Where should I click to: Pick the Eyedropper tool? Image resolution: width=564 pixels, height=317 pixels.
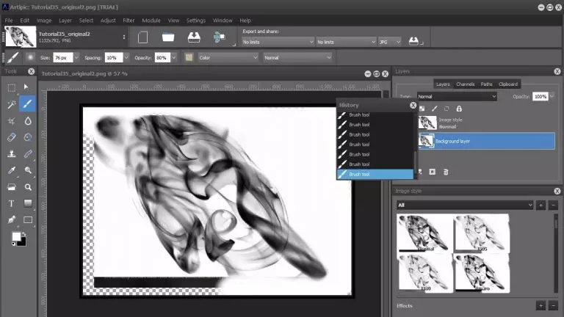pyautogui.click(x=12, y=170)
